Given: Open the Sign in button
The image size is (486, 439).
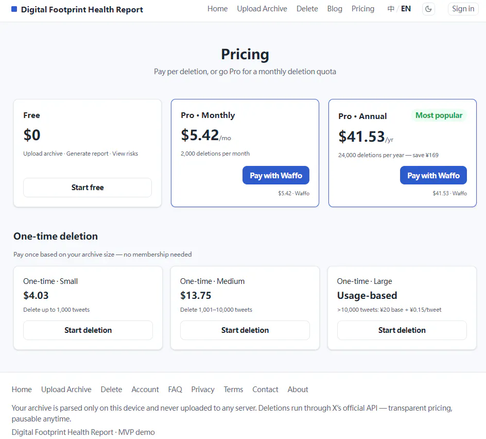Looking at the screenshot, I should 463,9.
